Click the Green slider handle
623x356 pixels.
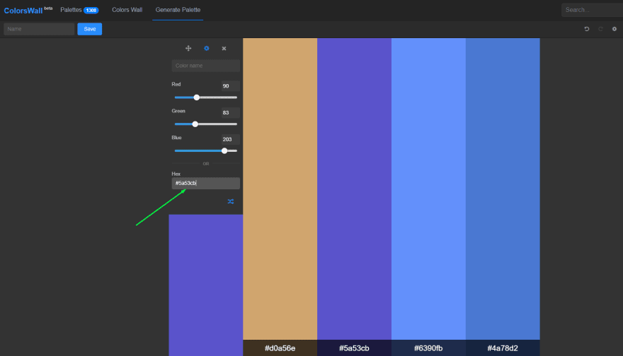(195, 124)
